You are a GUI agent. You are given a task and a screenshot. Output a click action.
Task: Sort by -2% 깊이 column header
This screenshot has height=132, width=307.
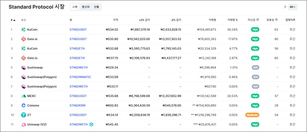coord(176,20)
